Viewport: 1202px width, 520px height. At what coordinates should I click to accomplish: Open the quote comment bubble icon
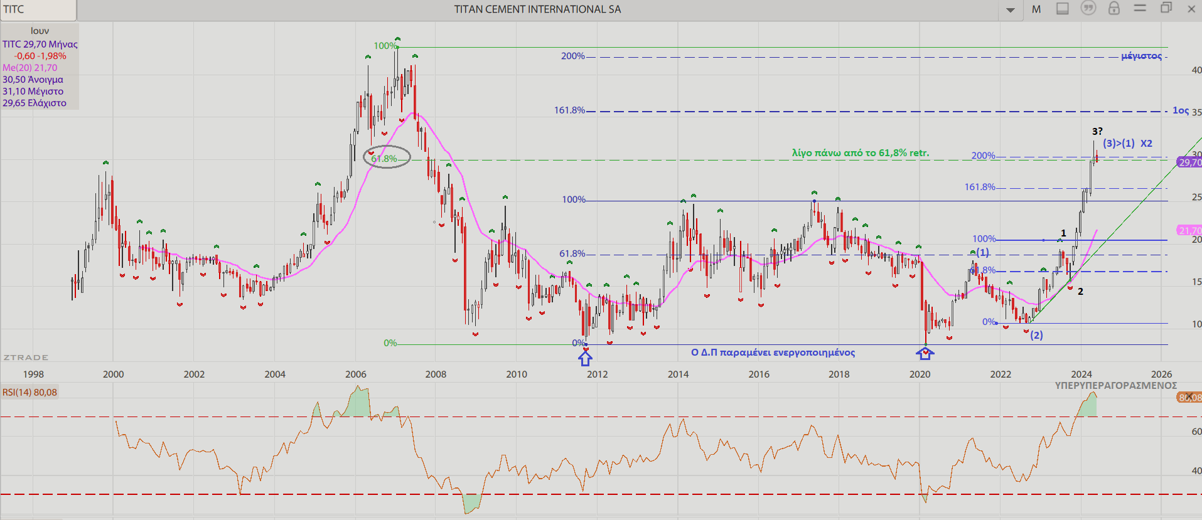1088,8
